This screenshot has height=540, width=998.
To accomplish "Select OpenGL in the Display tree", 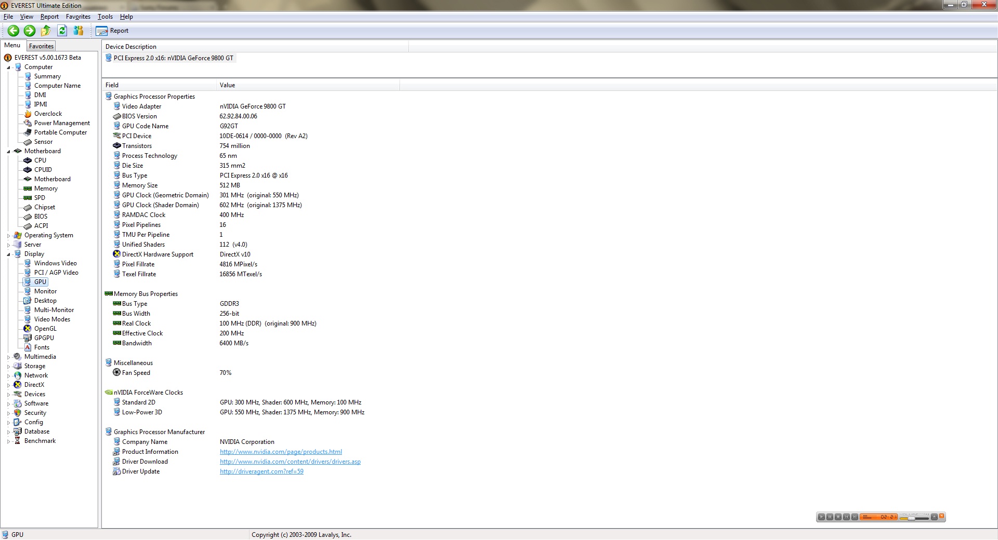I will tap(45, 329).
